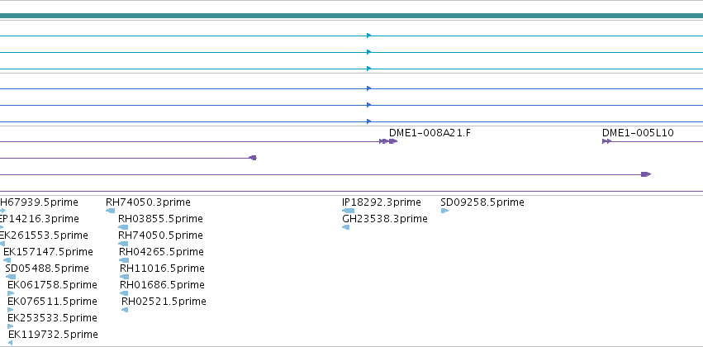
Task: Click the EK119732.5prime arrow glyph
Action: click(10, 343)
